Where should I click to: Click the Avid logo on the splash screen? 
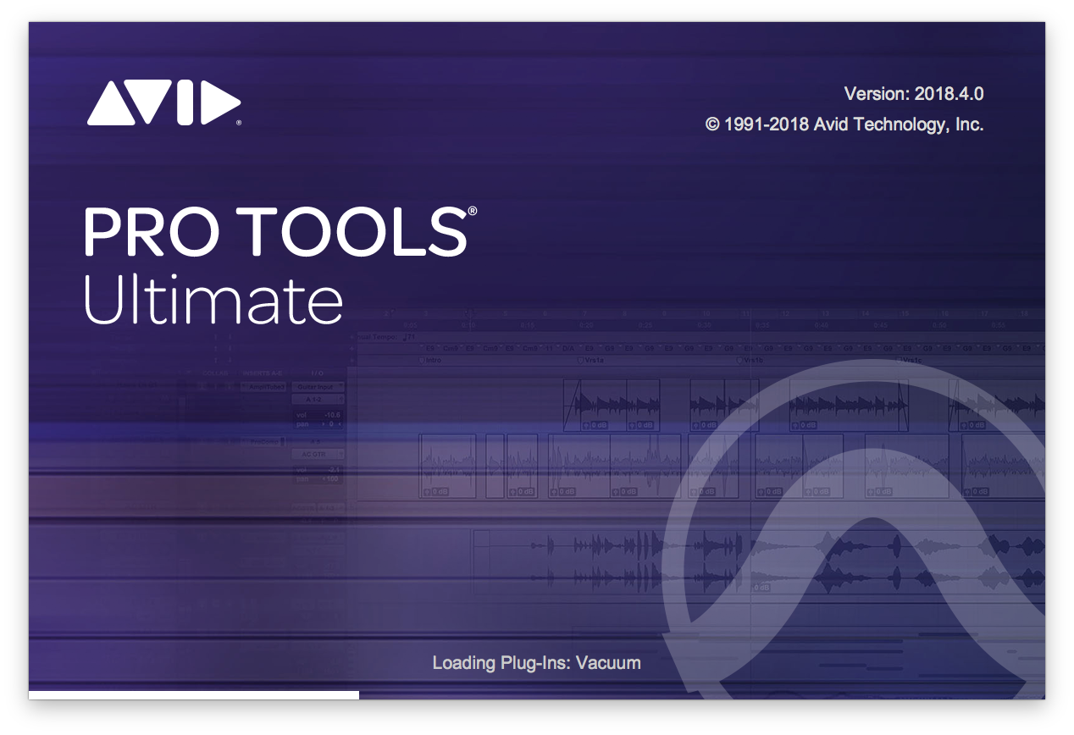tap(164, 103)
